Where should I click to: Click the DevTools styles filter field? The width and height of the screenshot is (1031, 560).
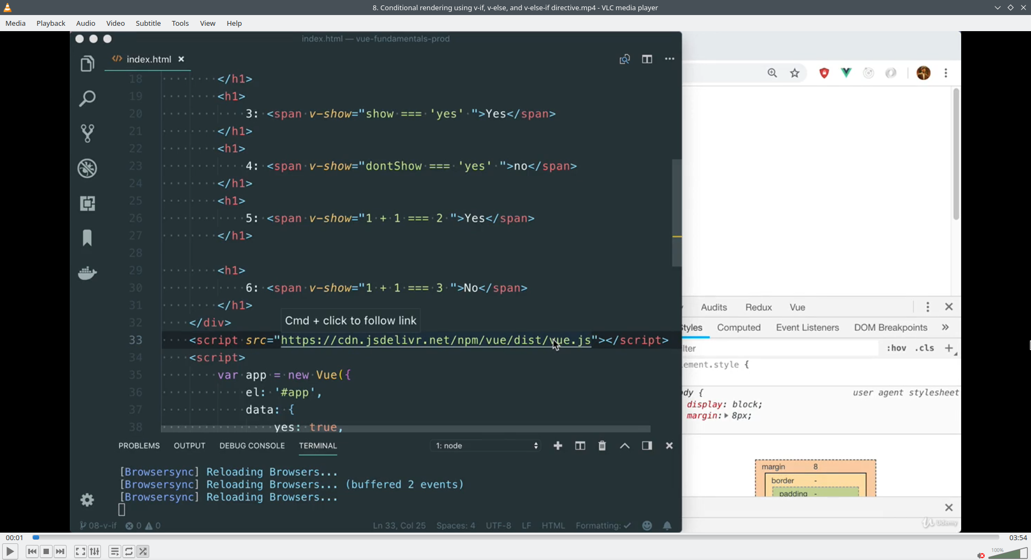point(780,348)
